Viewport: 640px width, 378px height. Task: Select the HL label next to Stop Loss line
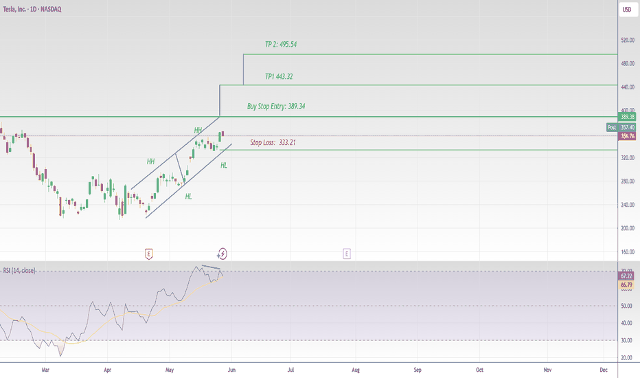point(224,165)
